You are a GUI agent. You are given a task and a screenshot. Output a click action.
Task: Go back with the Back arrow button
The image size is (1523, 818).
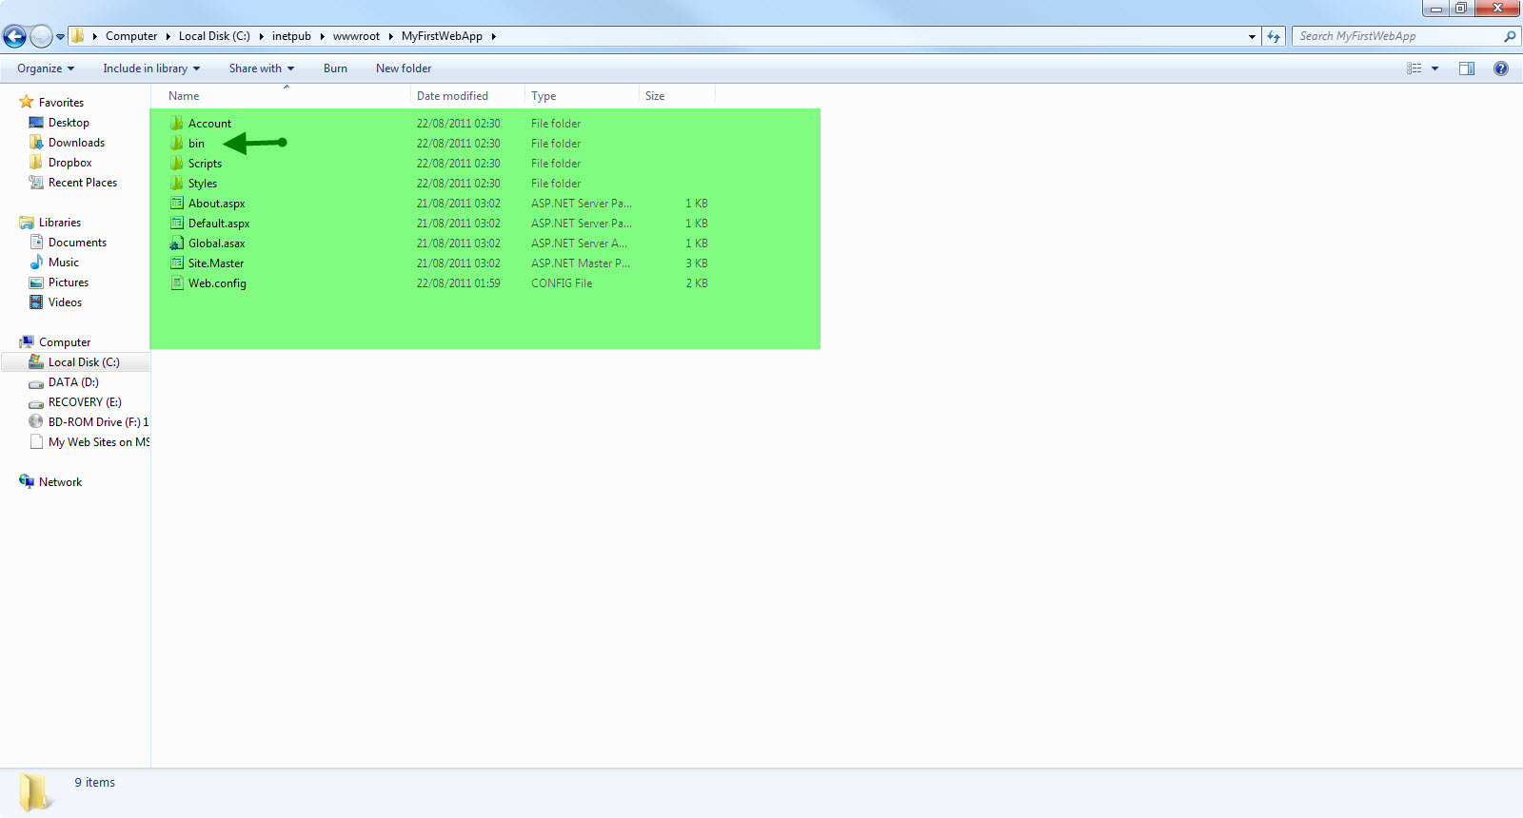[x=14, y=37]
